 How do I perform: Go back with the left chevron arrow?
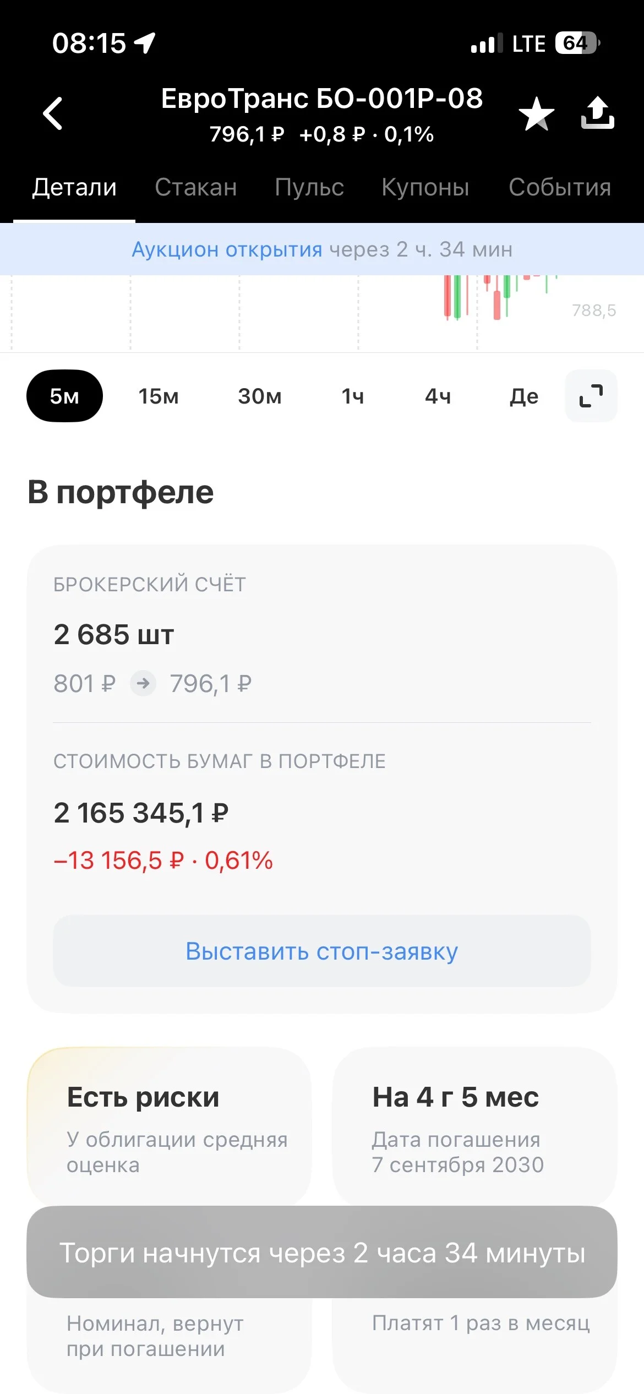click(x=53, y=113)
